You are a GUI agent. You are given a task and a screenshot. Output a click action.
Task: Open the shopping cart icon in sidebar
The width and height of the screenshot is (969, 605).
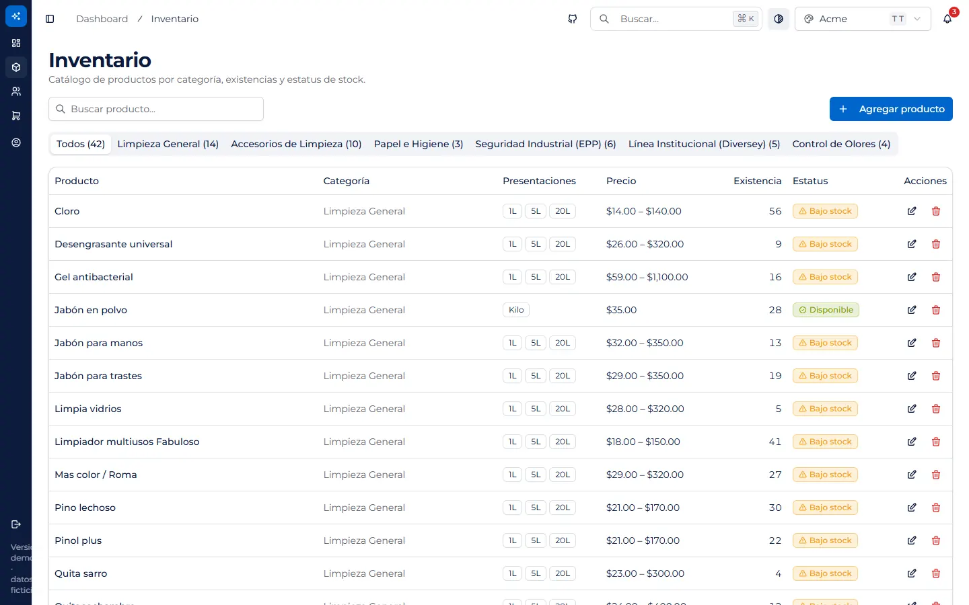16,116
